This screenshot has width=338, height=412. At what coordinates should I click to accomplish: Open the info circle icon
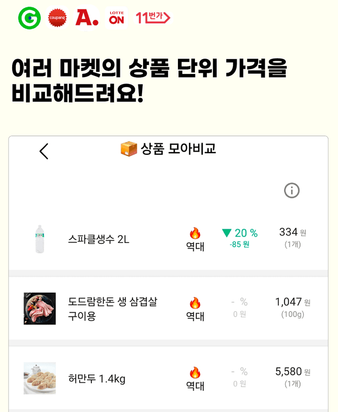click(292, 190)
